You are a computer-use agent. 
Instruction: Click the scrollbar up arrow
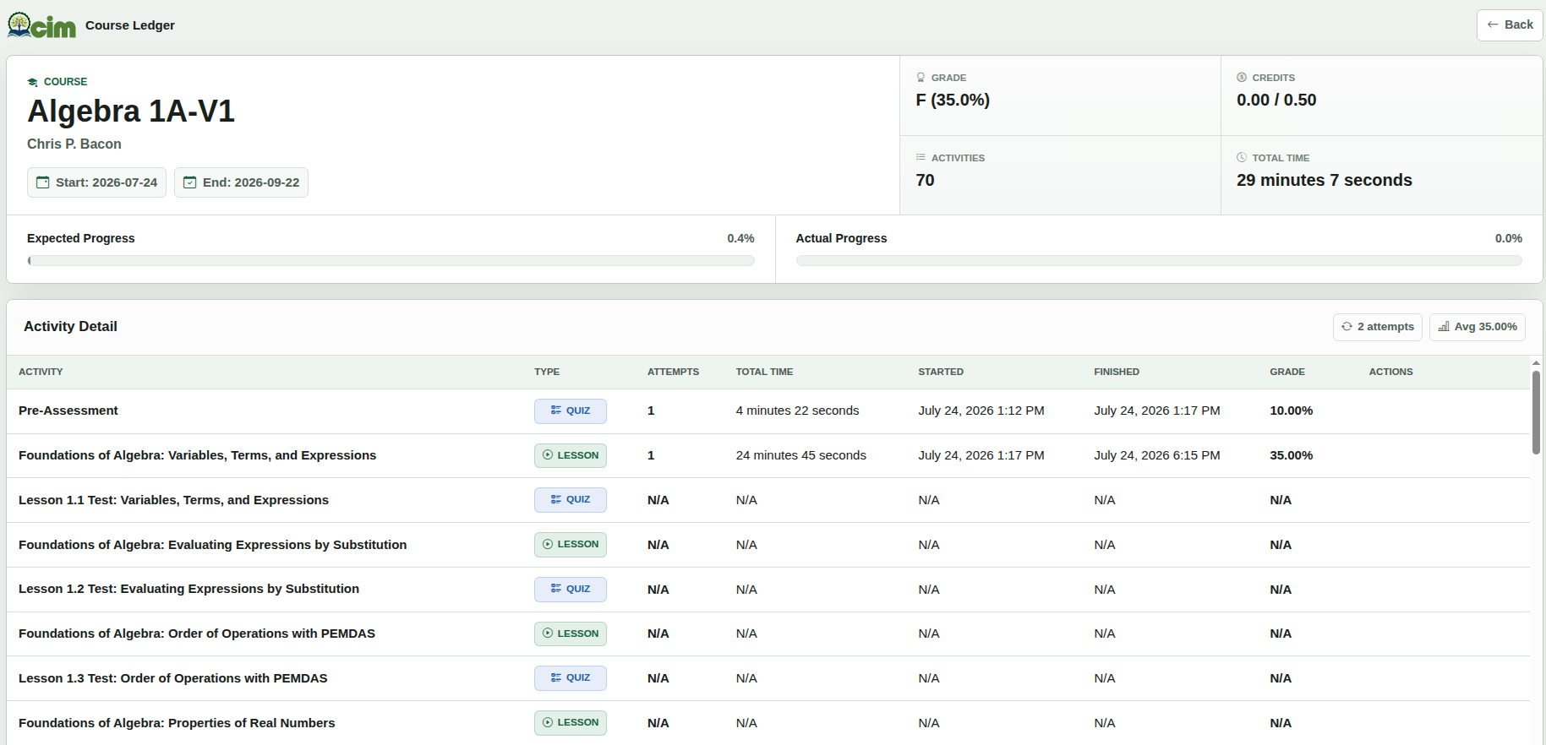click(1536, 362)
